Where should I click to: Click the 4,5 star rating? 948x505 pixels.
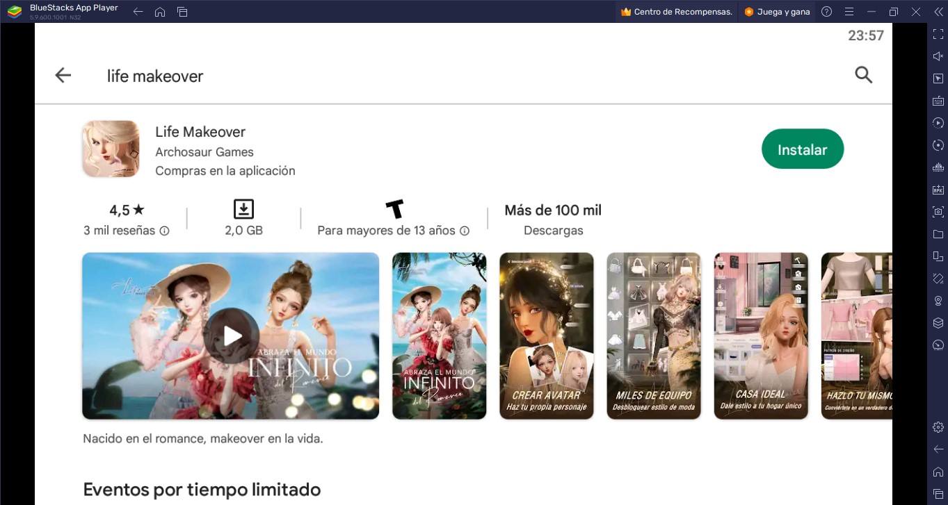(127, 210)
